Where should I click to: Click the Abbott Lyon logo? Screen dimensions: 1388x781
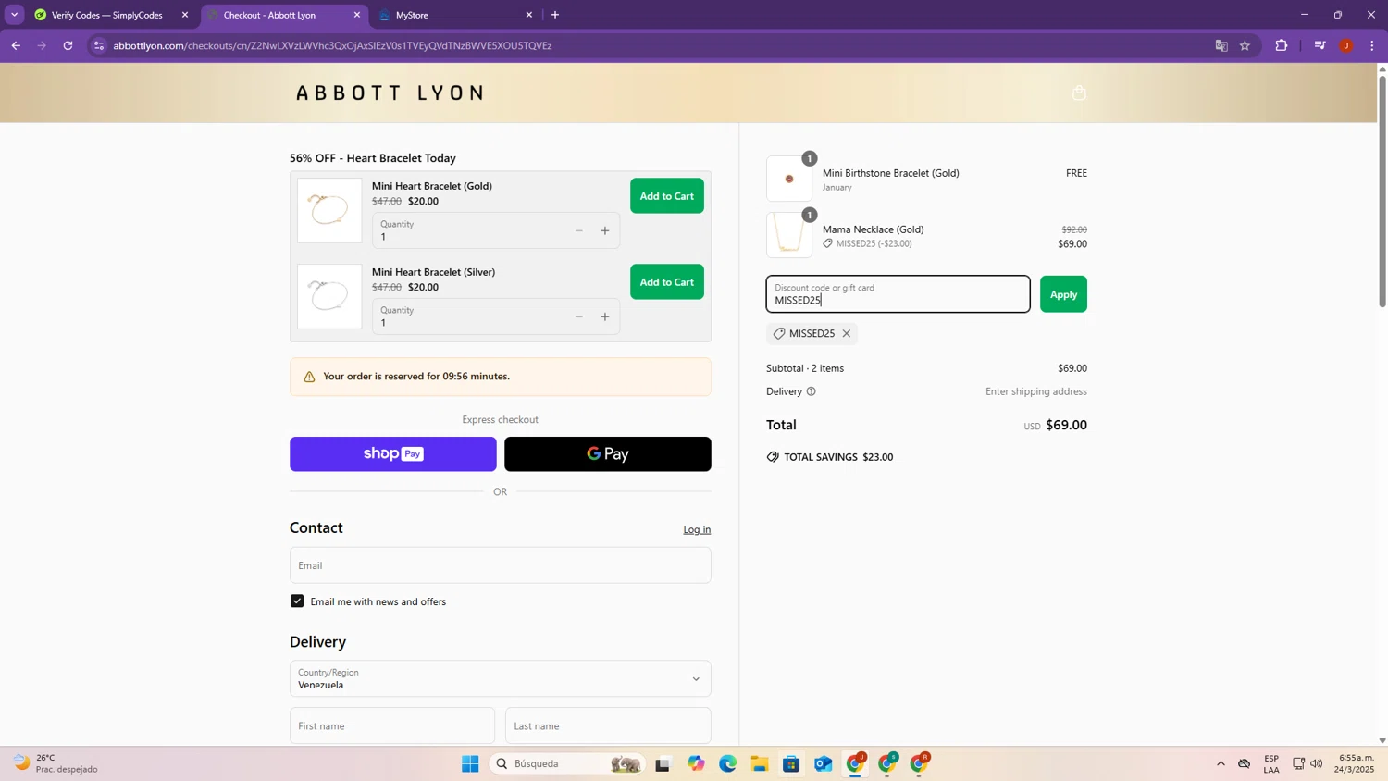[390, 93]
